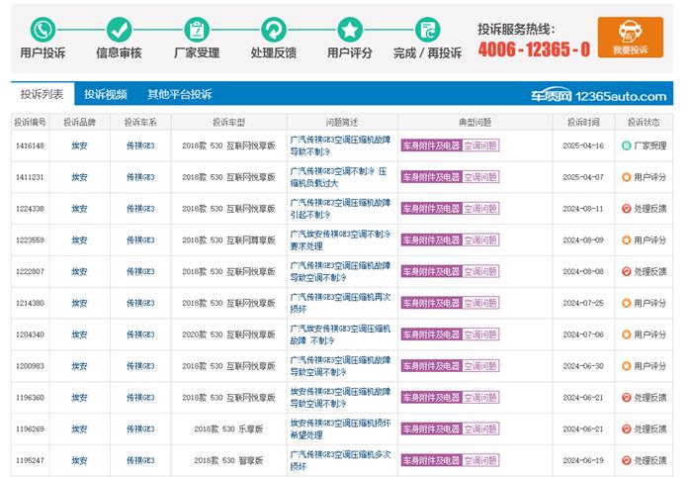Click complaint number 1222807
The image size is (692, 477).
point(30,271)
